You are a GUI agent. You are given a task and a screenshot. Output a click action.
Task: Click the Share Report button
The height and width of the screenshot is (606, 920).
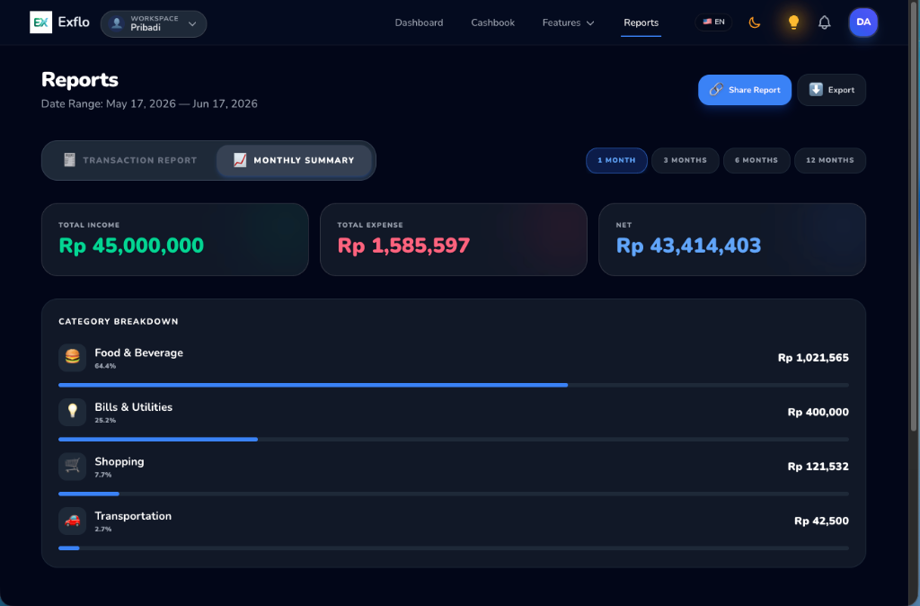745,90
